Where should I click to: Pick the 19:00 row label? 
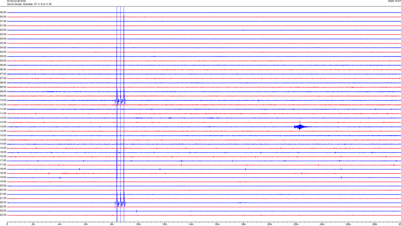(3, 177)
